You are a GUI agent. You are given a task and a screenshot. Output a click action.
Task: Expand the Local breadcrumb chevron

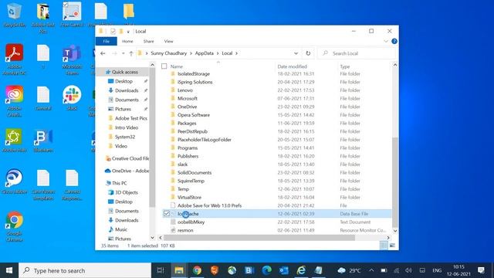(236, 53)
